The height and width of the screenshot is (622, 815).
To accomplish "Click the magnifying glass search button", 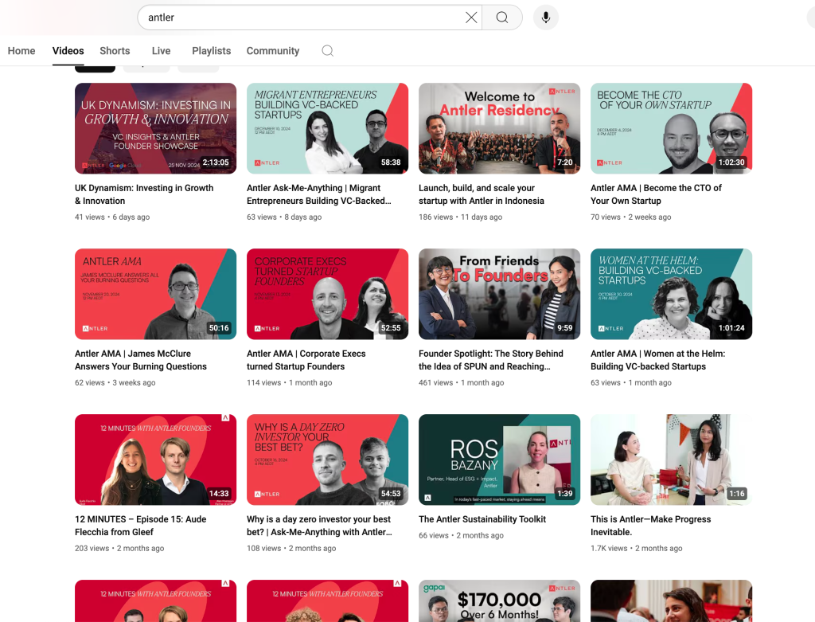I will coord(502,18).
